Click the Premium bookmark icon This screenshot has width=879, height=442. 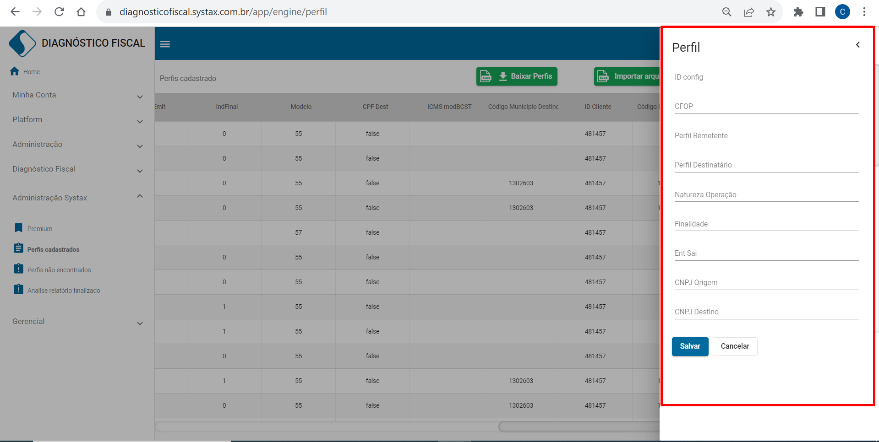tap(18, 228)
